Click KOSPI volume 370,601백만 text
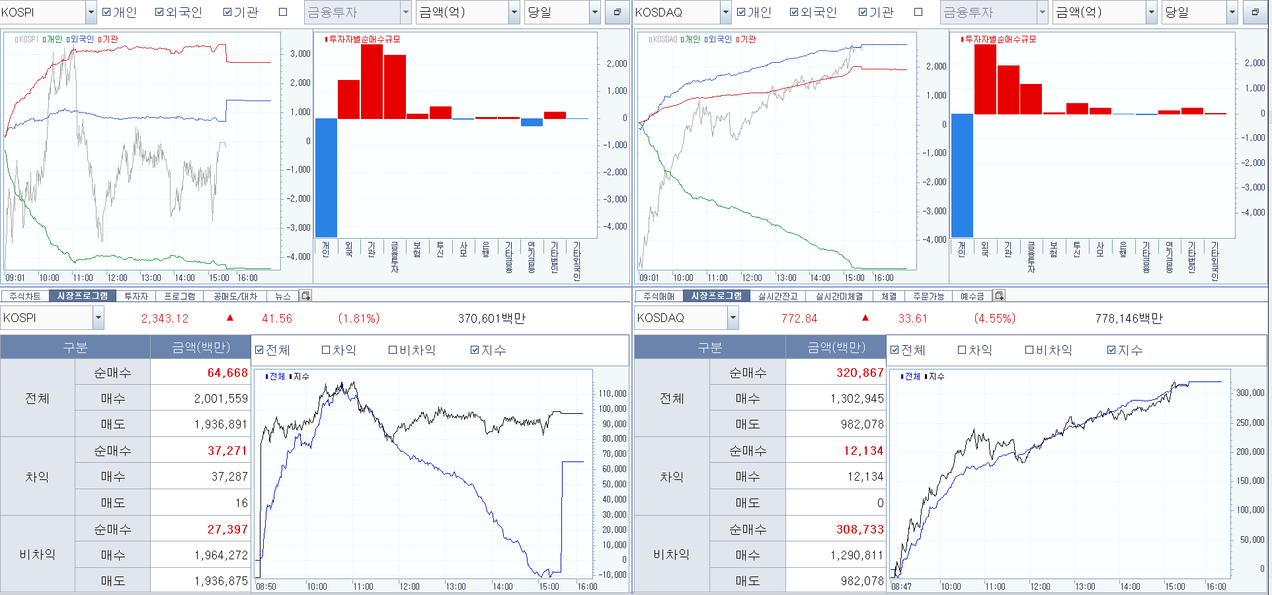 pyautogui.click(x=492, y=319)
